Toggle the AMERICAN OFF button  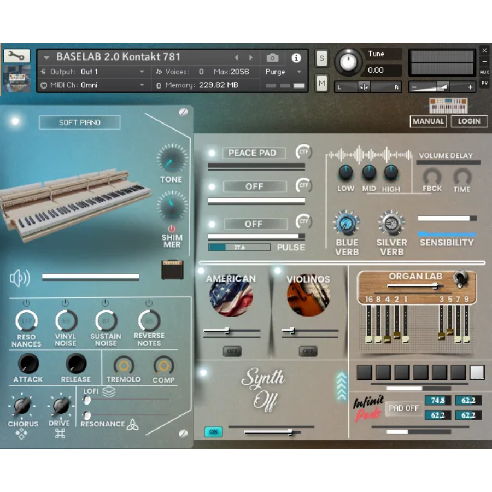tap(232, 351)
